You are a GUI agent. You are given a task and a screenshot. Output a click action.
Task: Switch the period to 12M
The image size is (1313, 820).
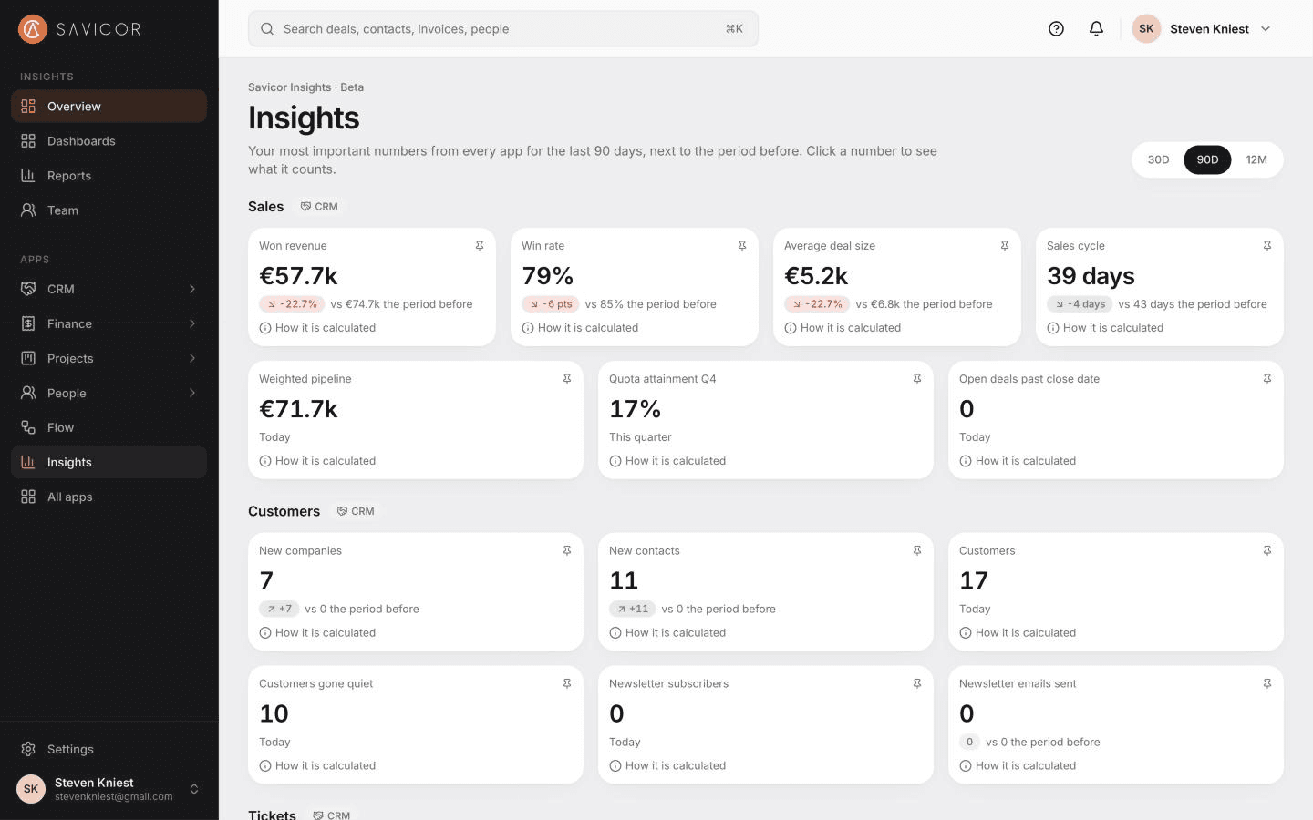click(1256, 159)
